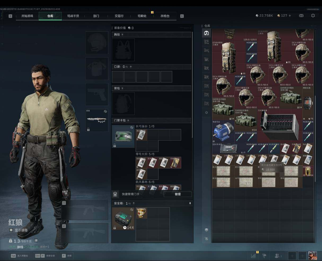Switch to the 特战干员 tab

(73, 16)
